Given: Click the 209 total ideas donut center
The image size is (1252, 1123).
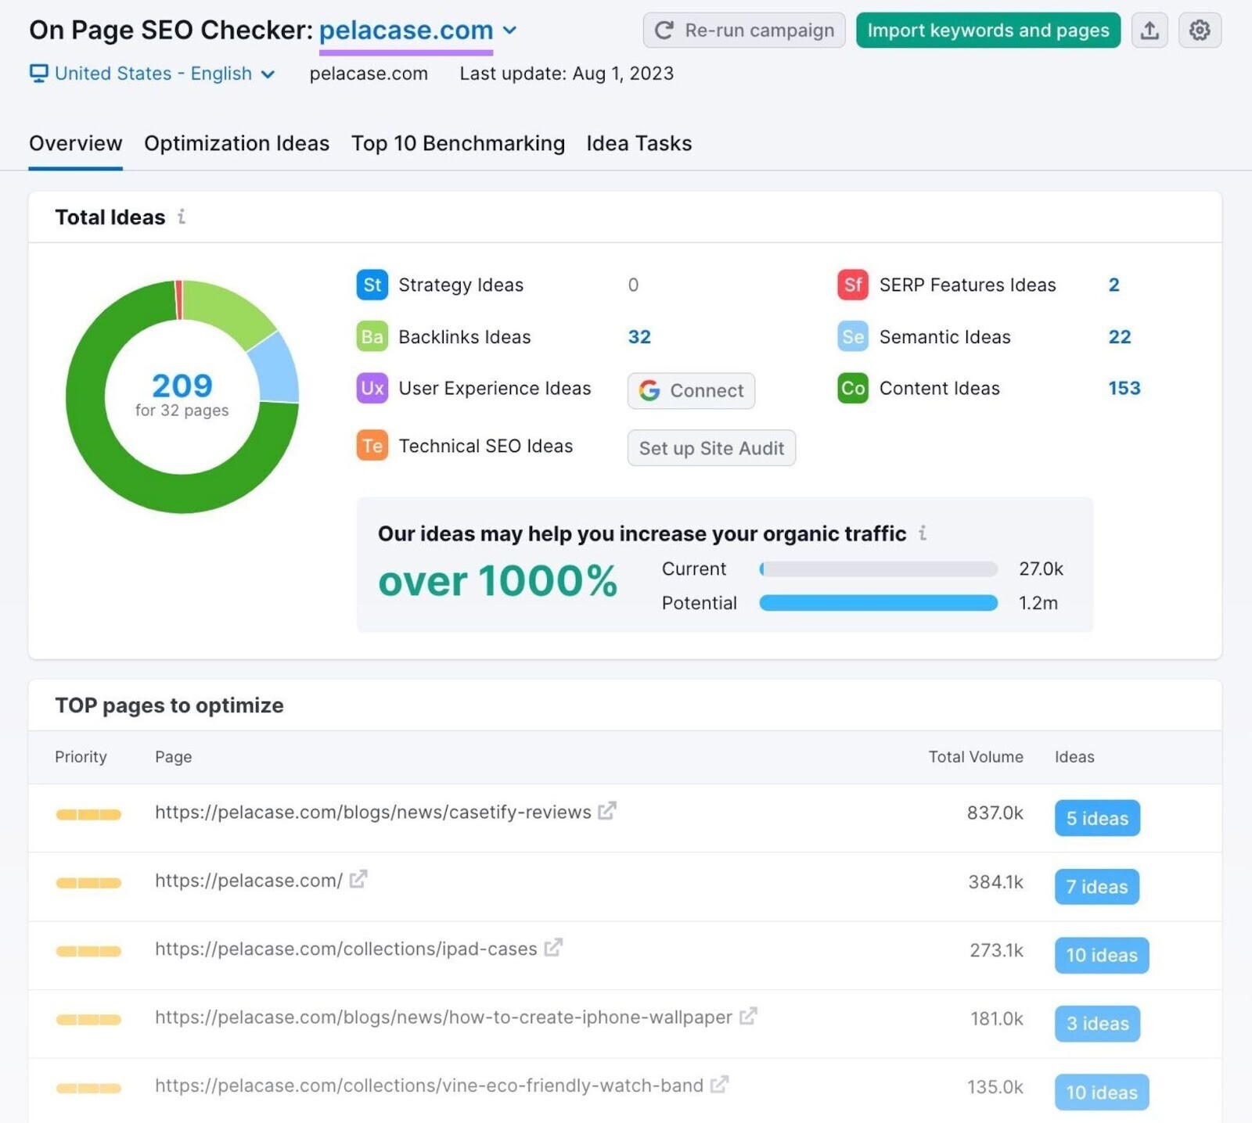Looking at the screenshot, I should [x=182, y=386].
